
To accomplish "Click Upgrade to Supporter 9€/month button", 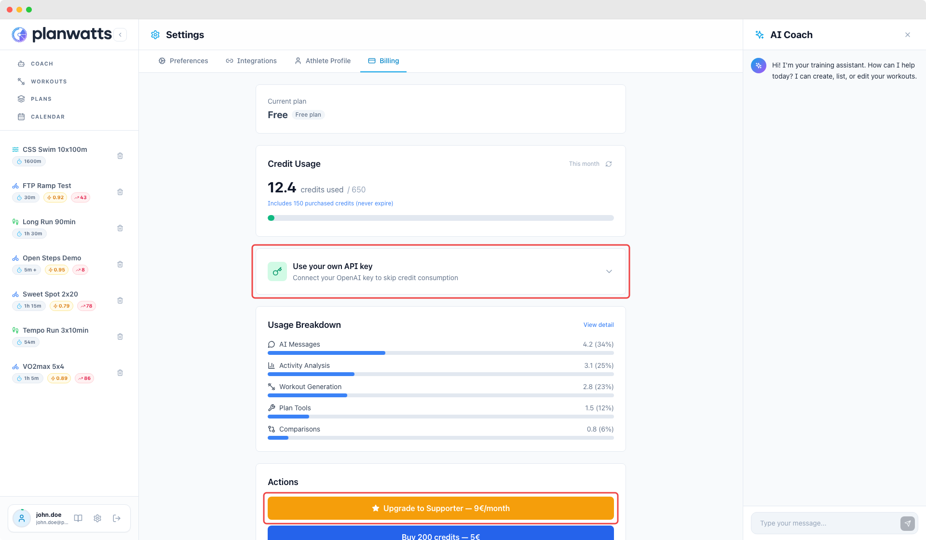I will pyautogui.click(x=441, y=508).
